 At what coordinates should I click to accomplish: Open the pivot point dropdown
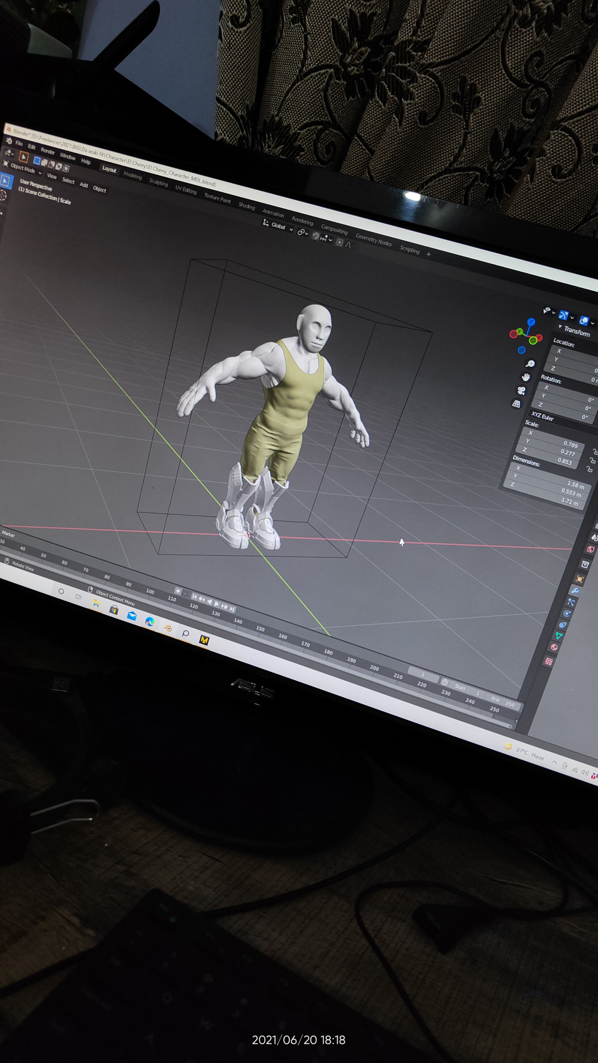pos(302,232)
